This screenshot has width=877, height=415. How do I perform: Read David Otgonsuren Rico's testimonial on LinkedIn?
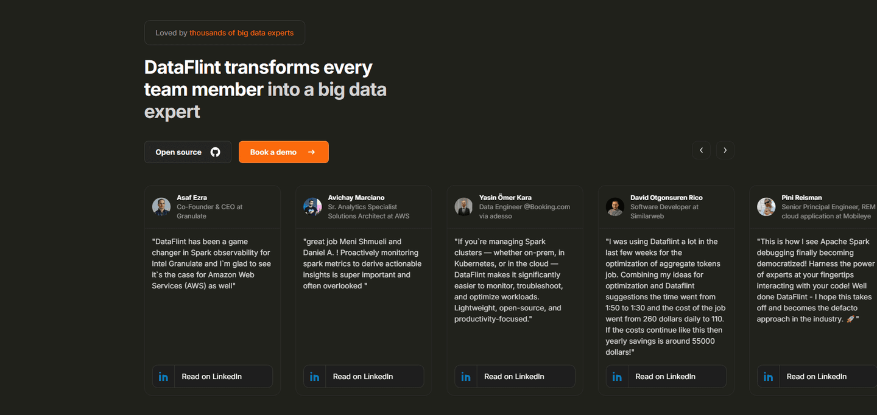point(666,377)
